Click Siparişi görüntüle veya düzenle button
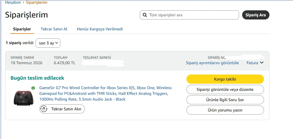 click(x=225, y=89)
